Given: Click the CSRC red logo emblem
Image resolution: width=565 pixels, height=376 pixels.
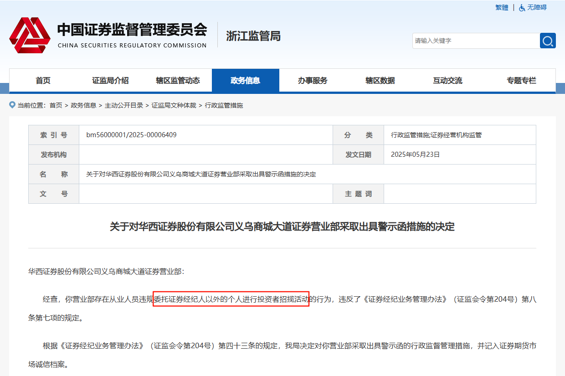Looking at the screenshot, I should tap(30, 35).
